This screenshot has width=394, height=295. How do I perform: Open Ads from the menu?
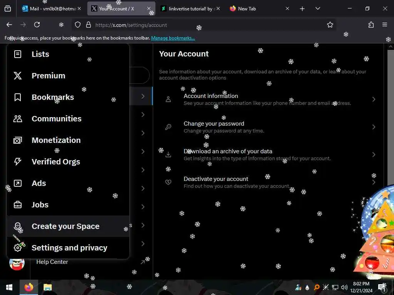[x=68, y=183]
